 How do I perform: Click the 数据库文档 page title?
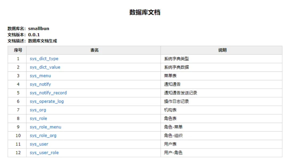145,12
